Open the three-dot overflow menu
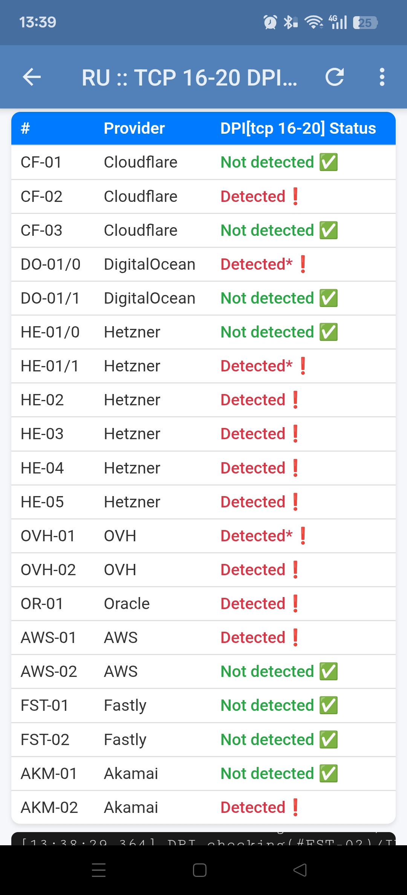This screenshot has width=407, height=895. tap(382, 77)
